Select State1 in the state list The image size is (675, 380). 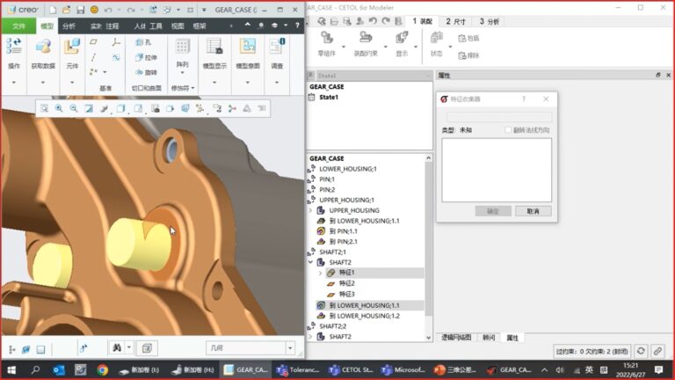point(329,97)
